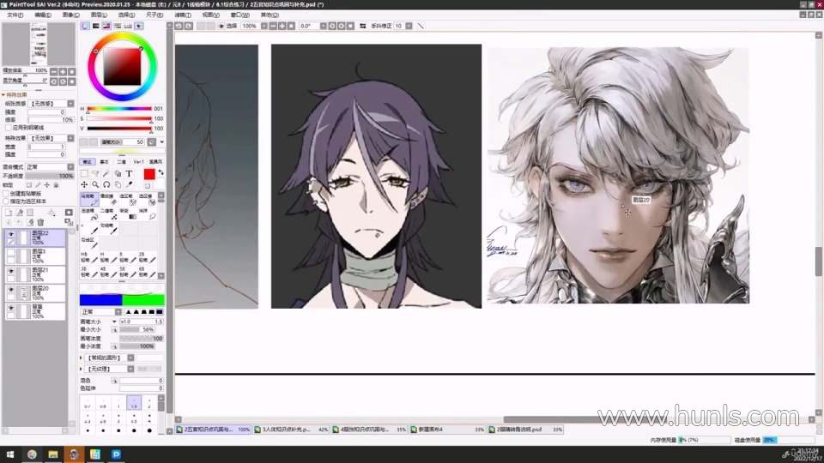Viewport: 824px width, 463px height.
Task: Select the red foreground color swatch
Action: [149, 174]
